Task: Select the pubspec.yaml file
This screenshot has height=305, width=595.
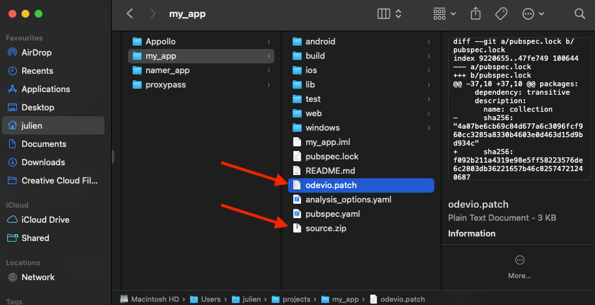Action: point(332,214)
